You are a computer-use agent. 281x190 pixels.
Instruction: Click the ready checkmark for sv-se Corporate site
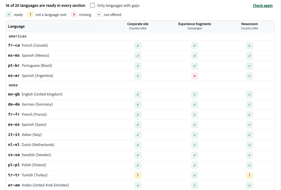coord(138,155)
